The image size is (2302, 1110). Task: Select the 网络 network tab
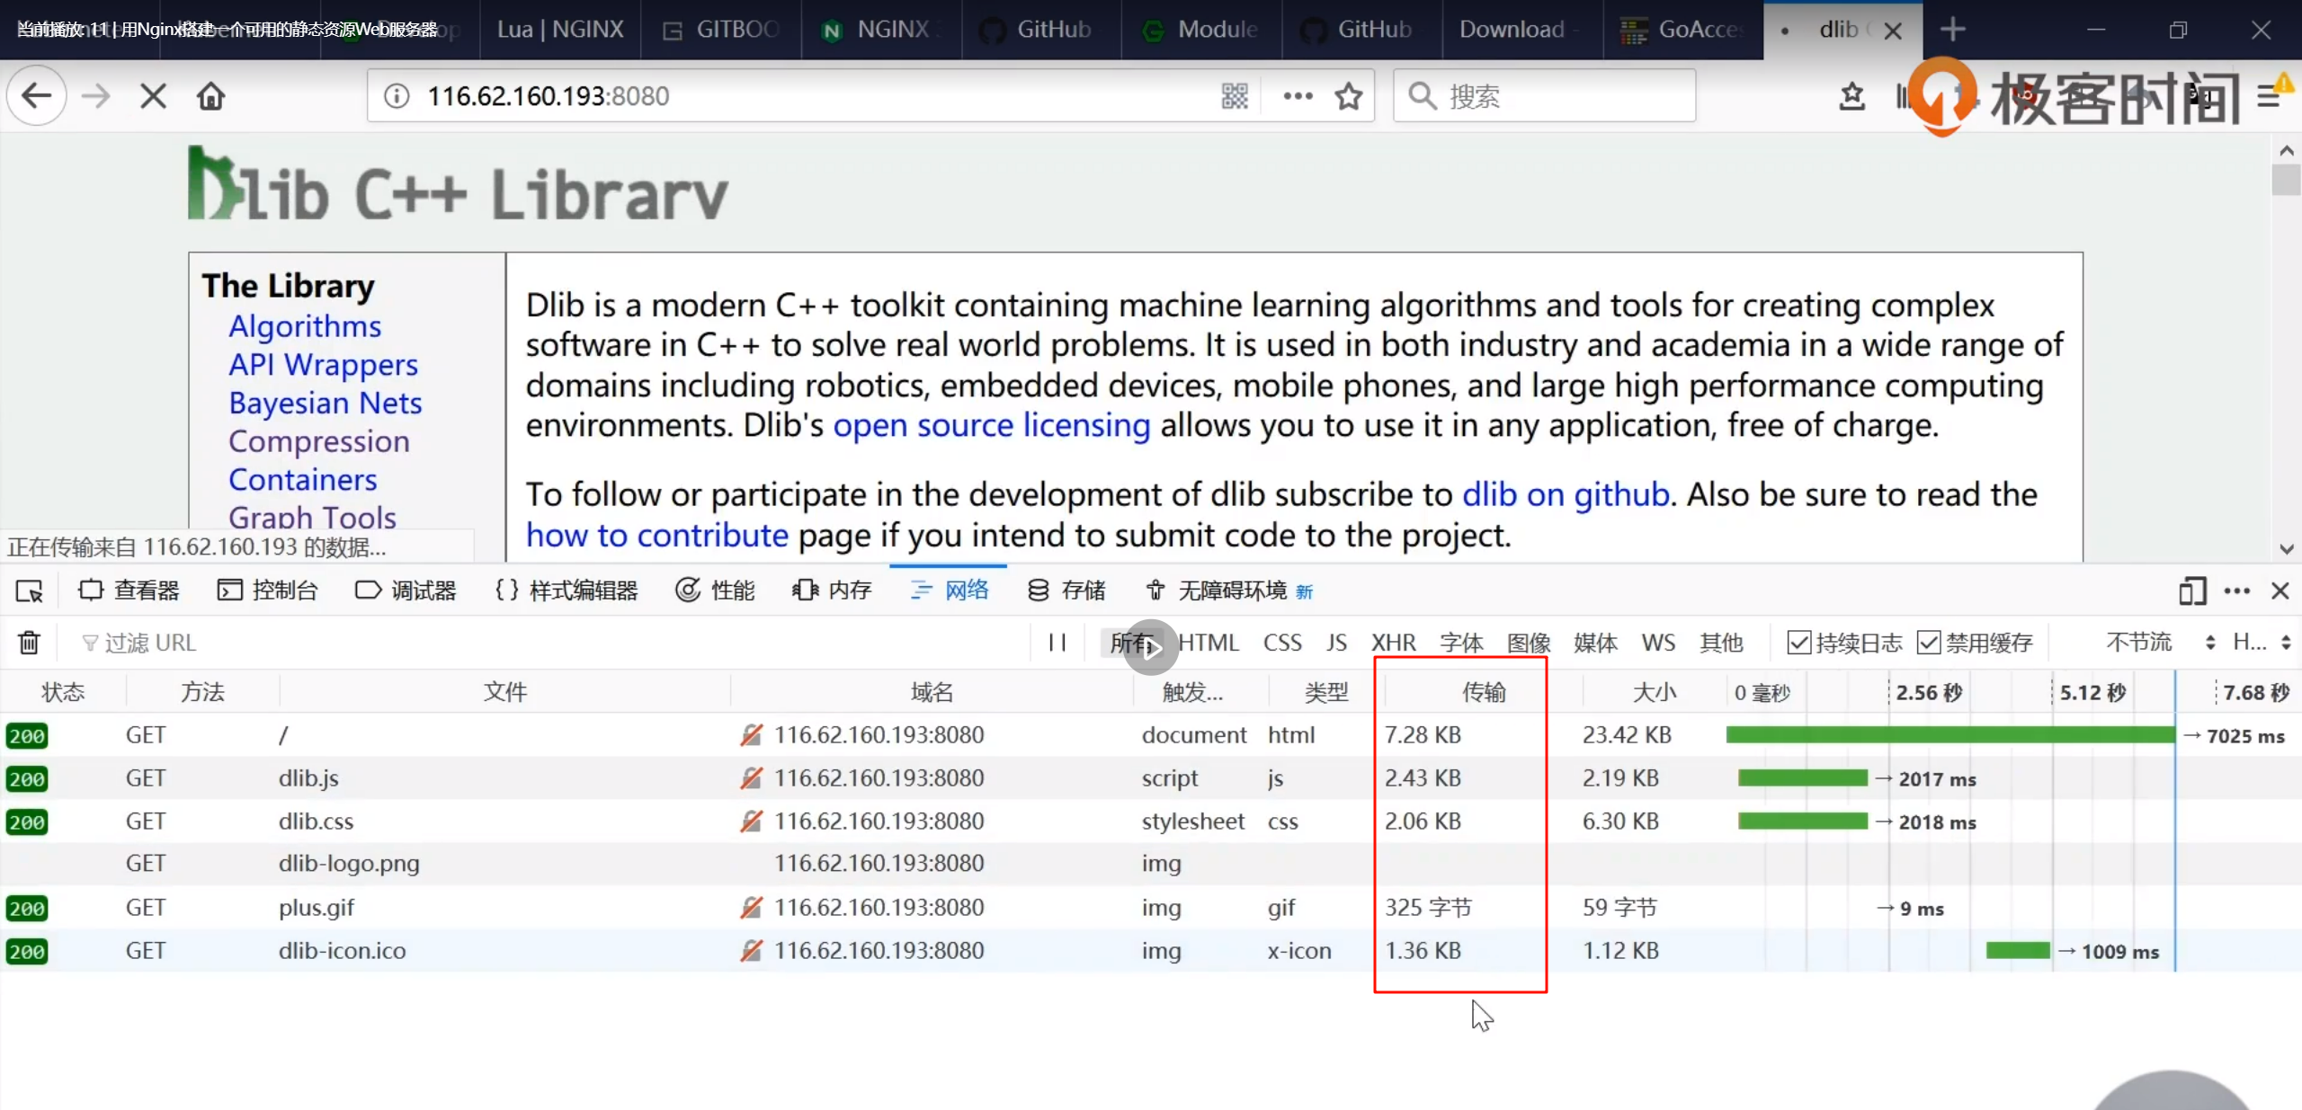point(950,591)
